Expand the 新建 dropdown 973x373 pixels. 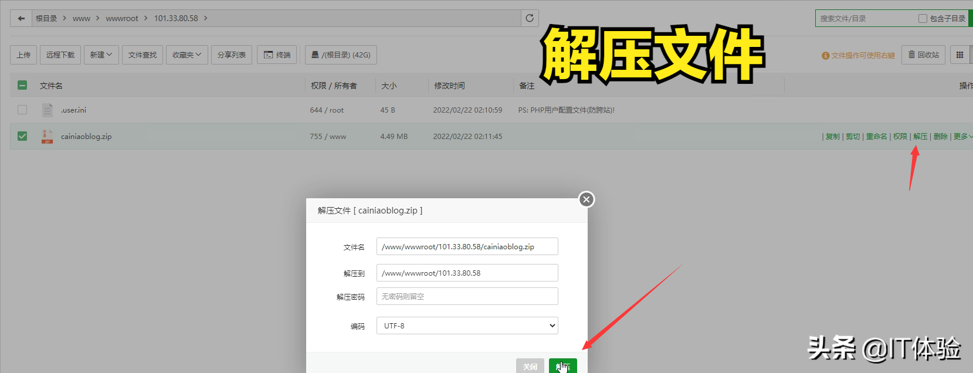coord(101,55)
